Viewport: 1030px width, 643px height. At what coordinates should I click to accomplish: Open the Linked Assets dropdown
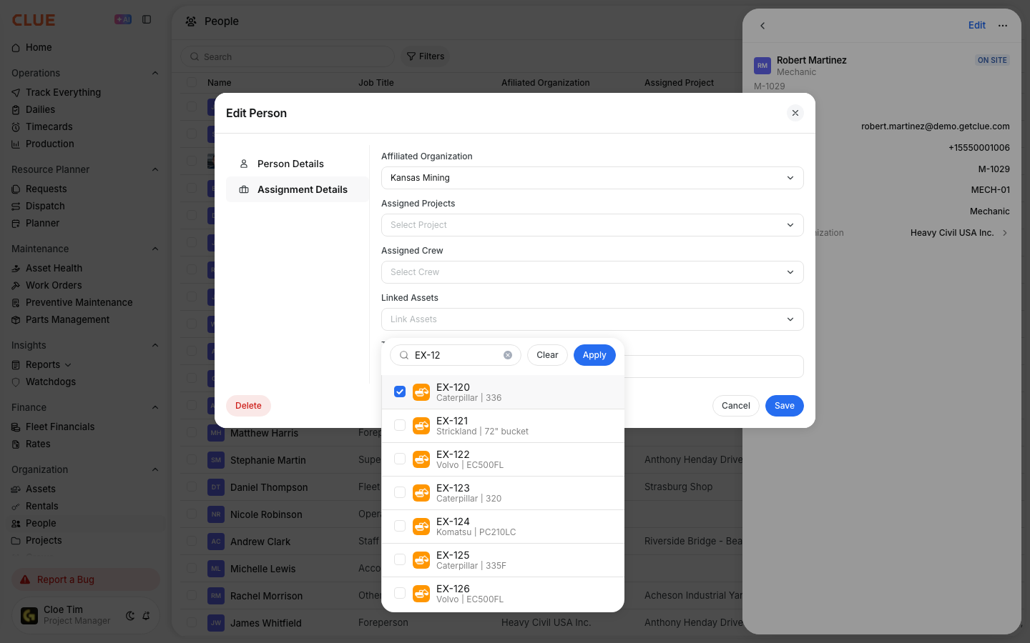pos(592,319)
